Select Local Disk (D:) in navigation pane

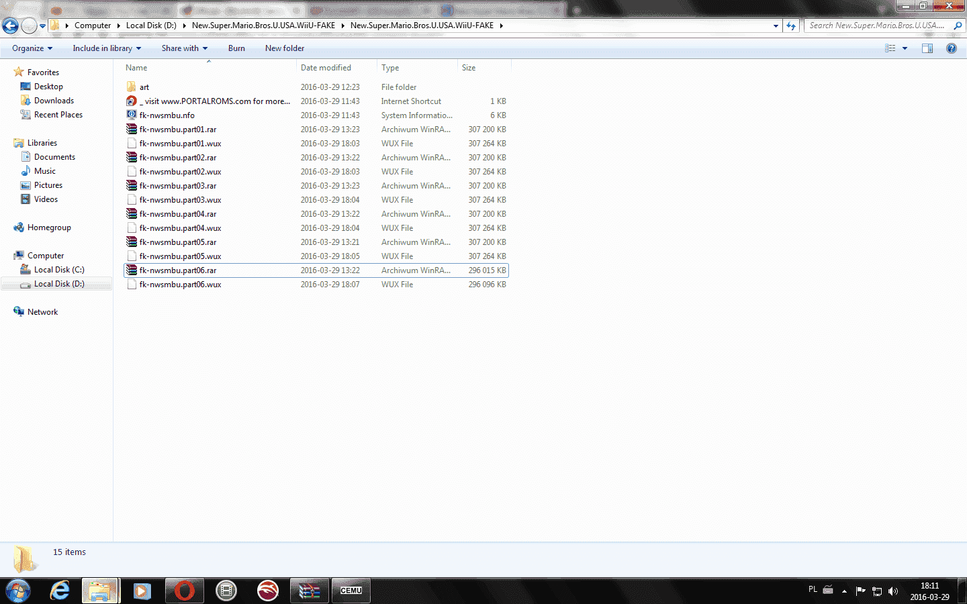point(59,284)
